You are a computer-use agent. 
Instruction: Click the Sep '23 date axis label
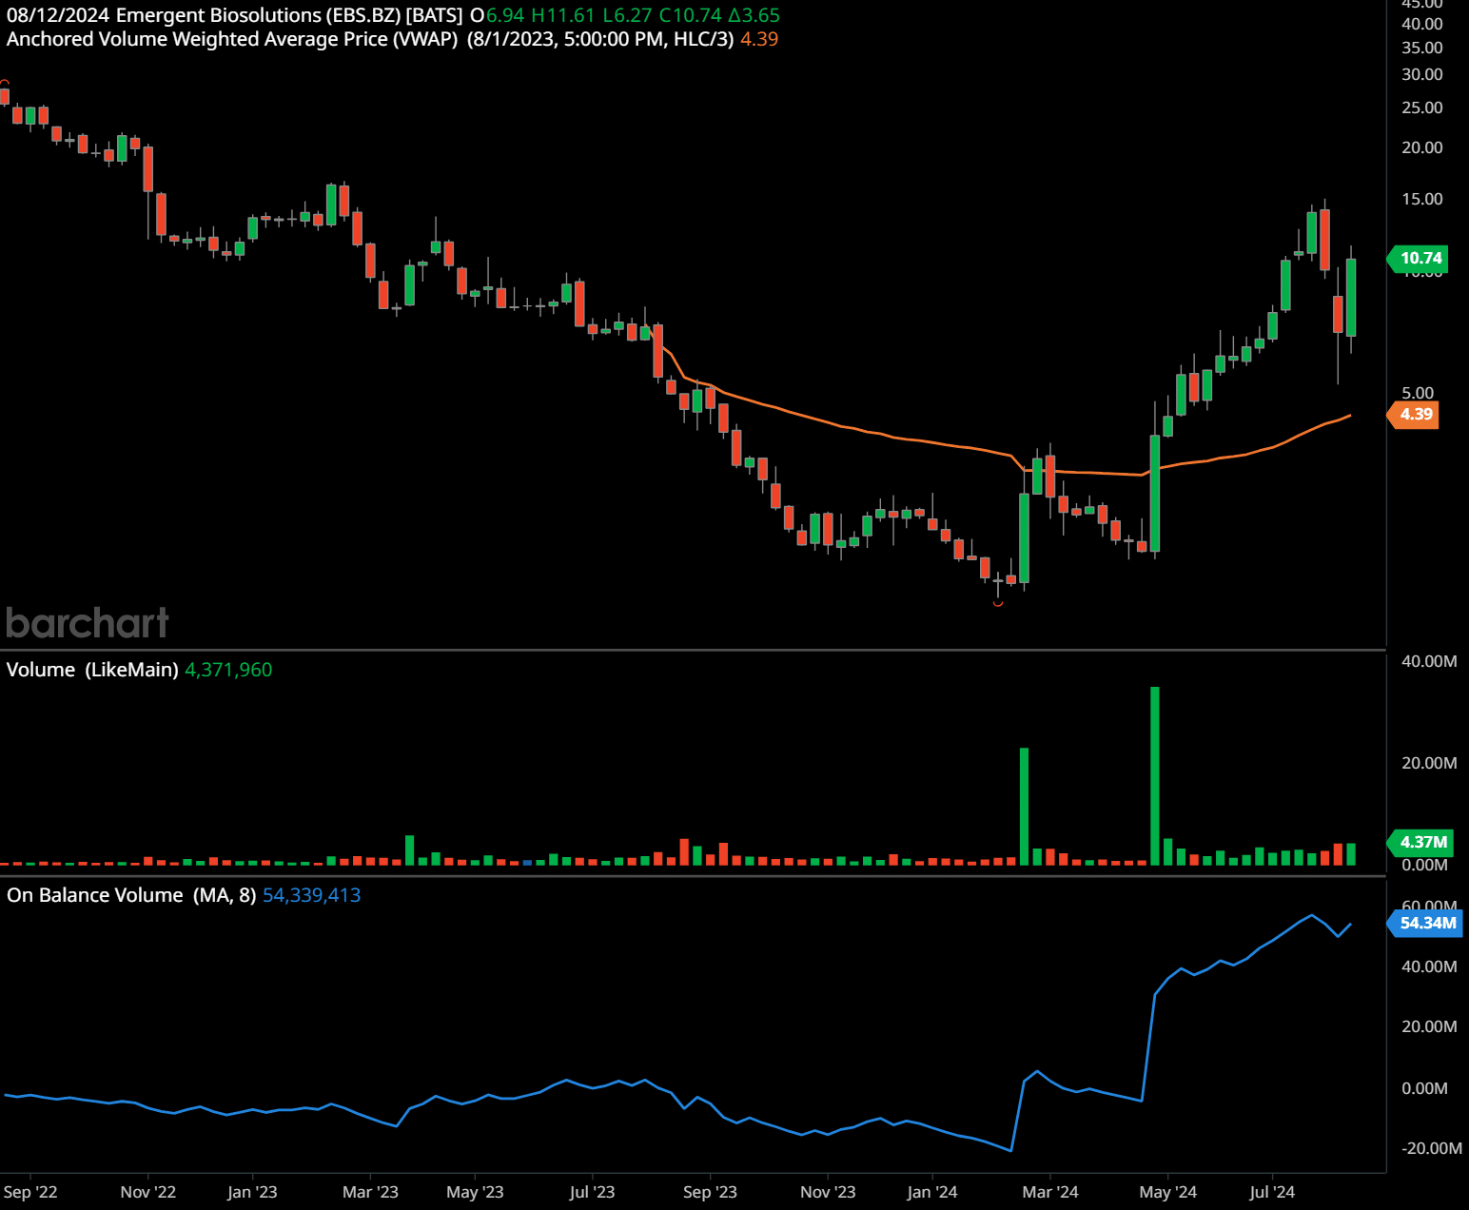tap(710, 1192)
